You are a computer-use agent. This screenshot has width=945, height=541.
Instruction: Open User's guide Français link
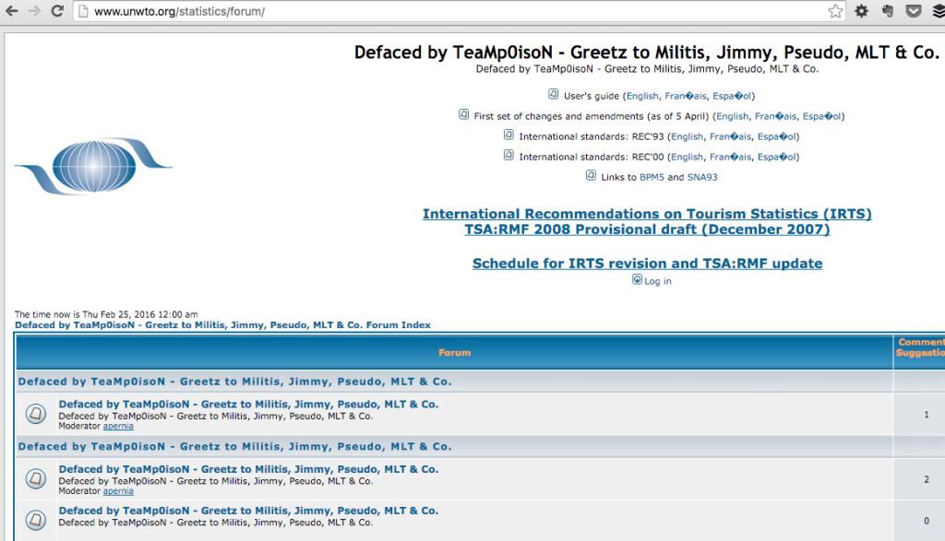pos(686,96)
